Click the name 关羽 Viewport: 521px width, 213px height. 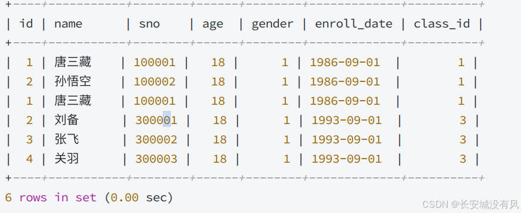(x=66, y=159)
